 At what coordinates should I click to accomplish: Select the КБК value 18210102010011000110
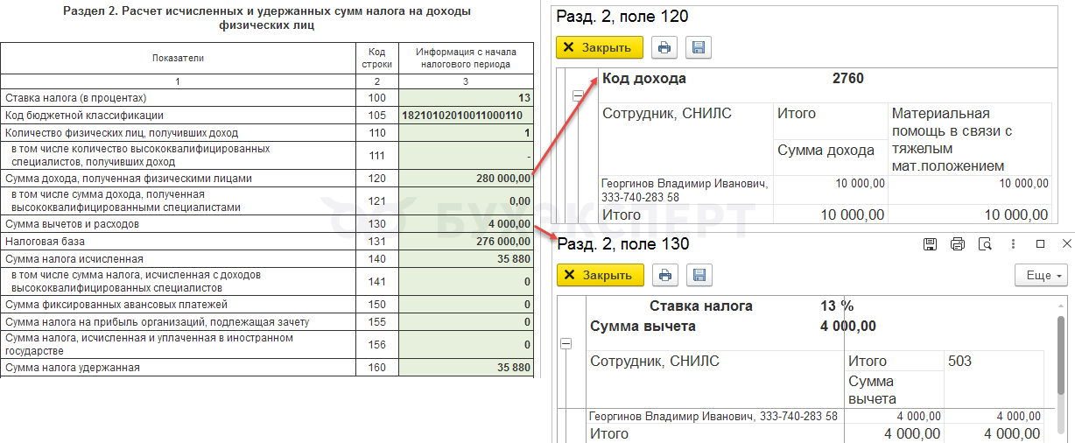click(x=466, y=116)
